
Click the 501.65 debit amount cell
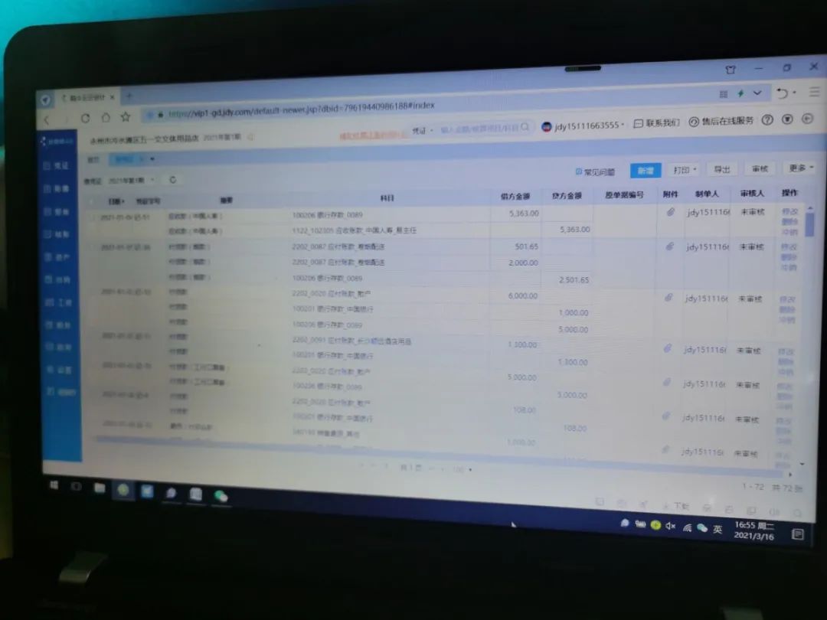(x=526, y=246)
